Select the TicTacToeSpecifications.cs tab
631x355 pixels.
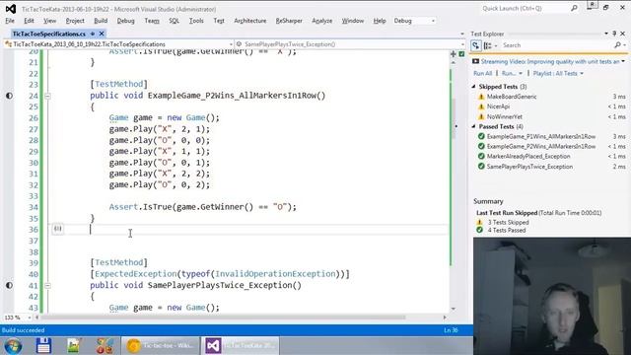point(48,34)
